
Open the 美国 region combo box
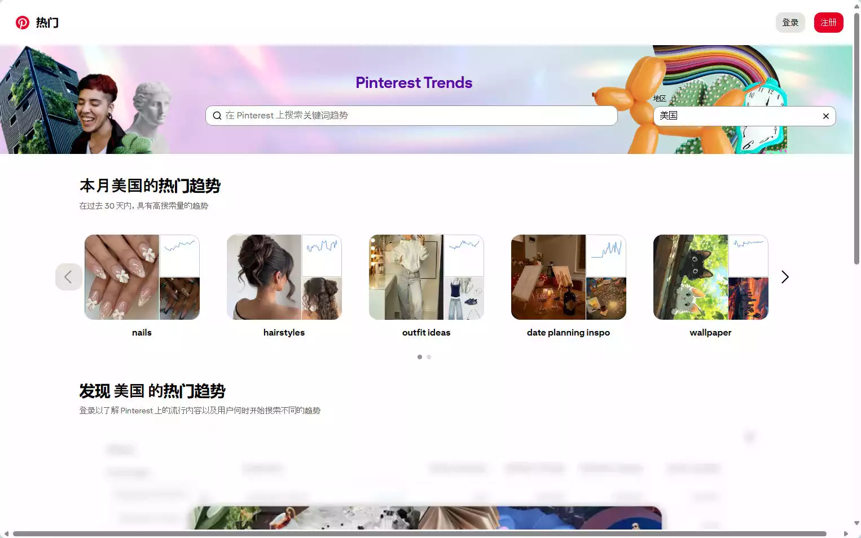(x=744, y=116)
